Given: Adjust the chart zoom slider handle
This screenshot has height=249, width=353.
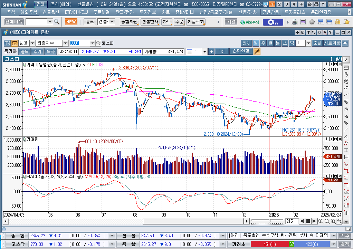Looking at the screenshot, I should (270, 221).
